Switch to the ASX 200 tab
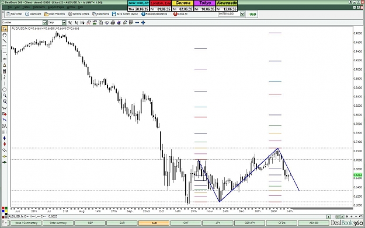 (x=314, y=223)
